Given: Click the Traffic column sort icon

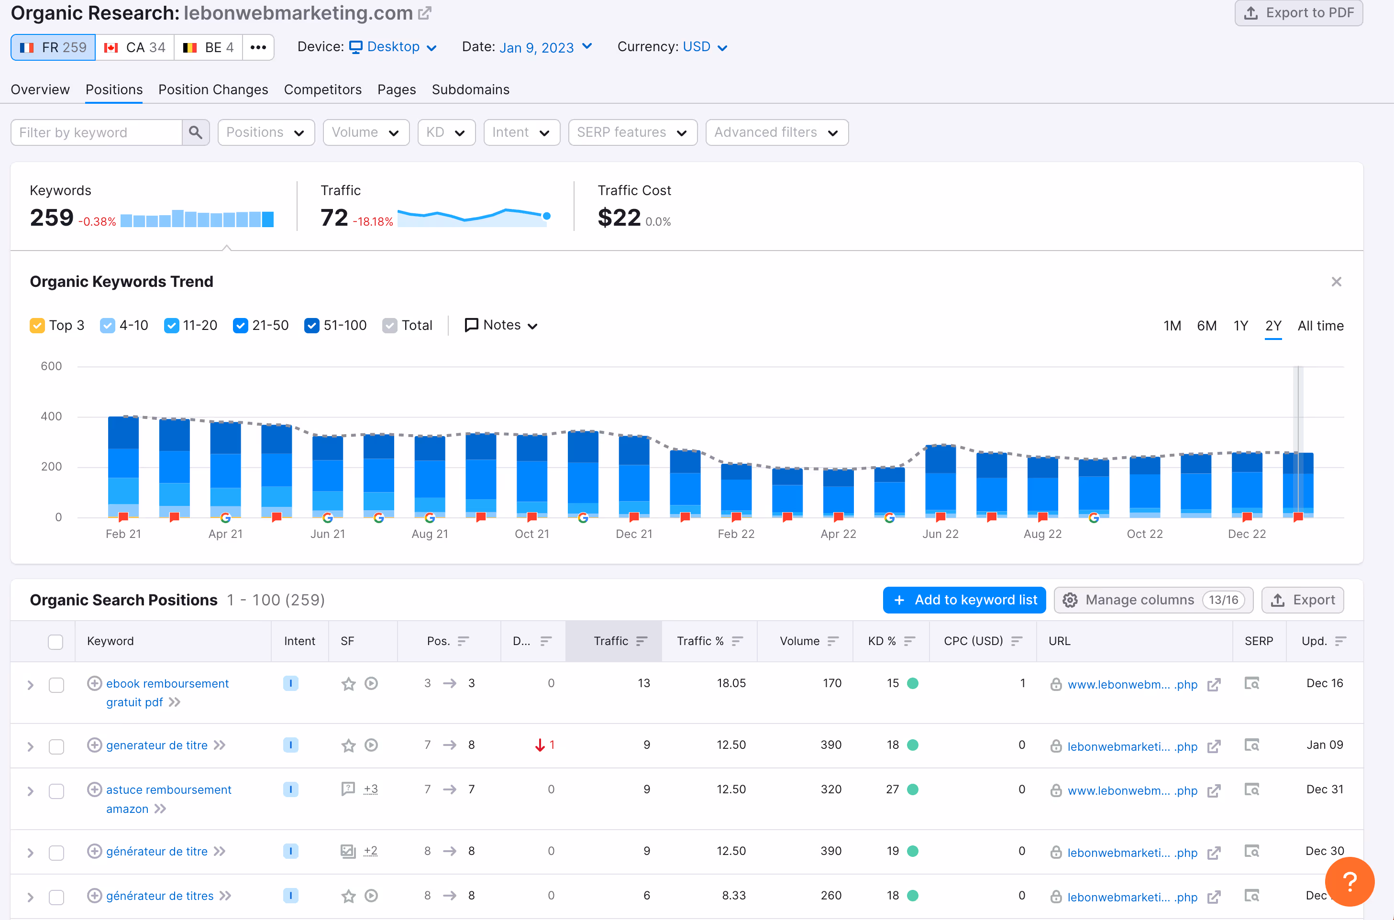Looking at the screenshot, I should [642, 641].
